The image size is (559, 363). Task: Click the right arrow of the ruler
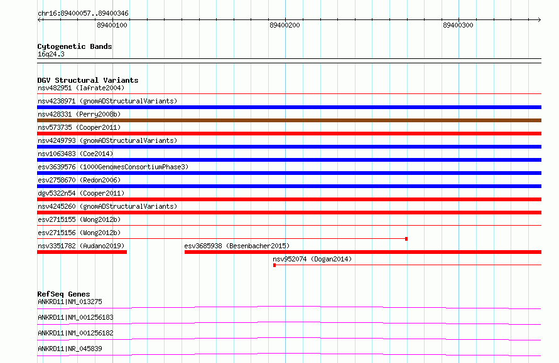(x=539, y=20)
